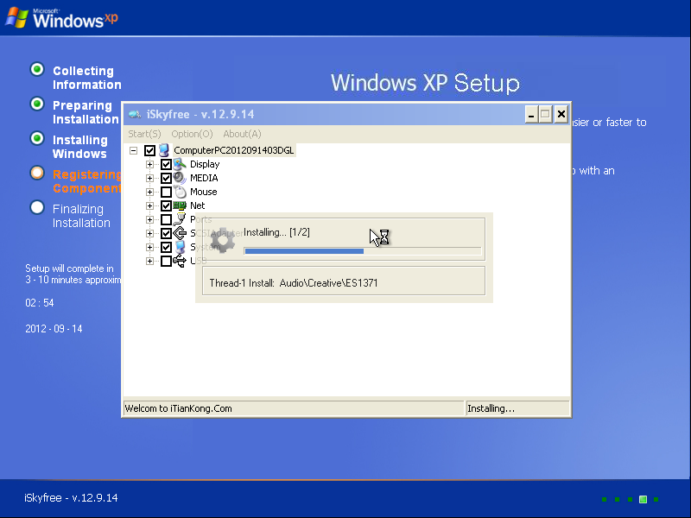Click the '2012 - 09 - 14' date text

coord(54,329)
